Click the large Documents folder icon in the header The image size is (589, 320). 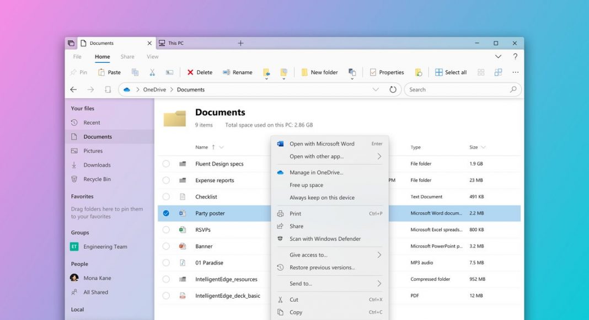tap(175, 118)
